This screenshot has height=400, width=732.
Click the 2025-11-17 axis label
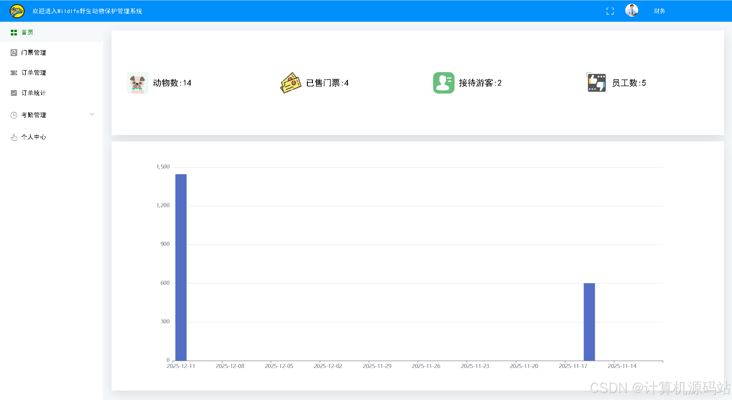[x=573, y=366]
